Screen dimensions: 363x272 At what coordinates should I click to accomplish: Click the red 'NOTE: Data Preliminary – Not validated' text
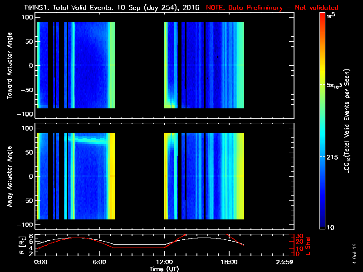pos(272,8)
